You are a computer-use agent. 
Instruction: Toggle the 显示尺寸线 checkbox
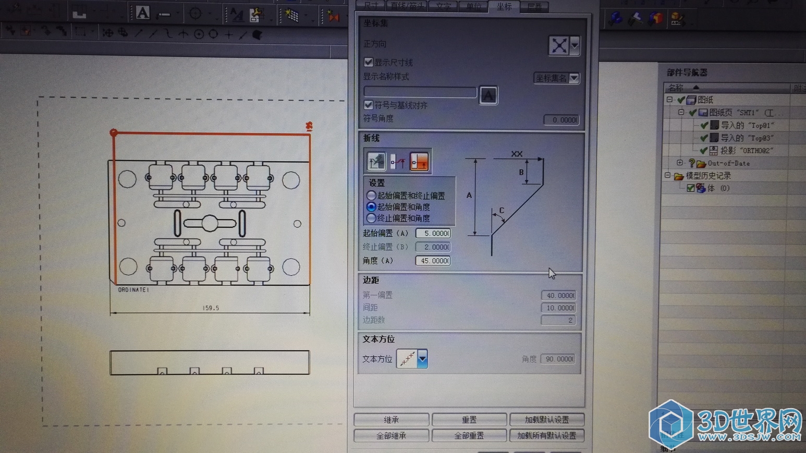(x=369, y=62)
